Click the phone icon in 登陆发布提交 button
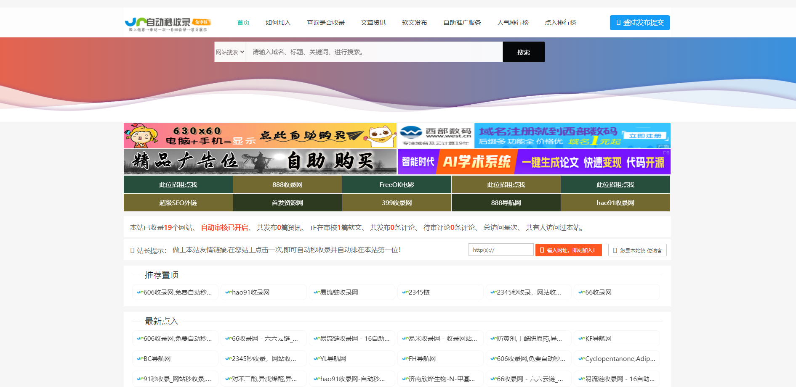The height and width of the screenshot is (387, 796). [619, 22]
